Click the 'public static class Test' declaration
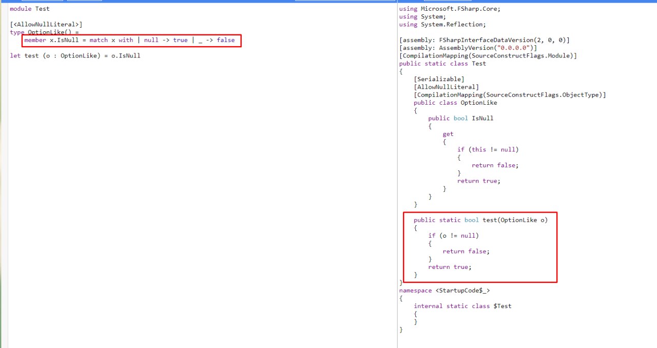 coord(442,64)
